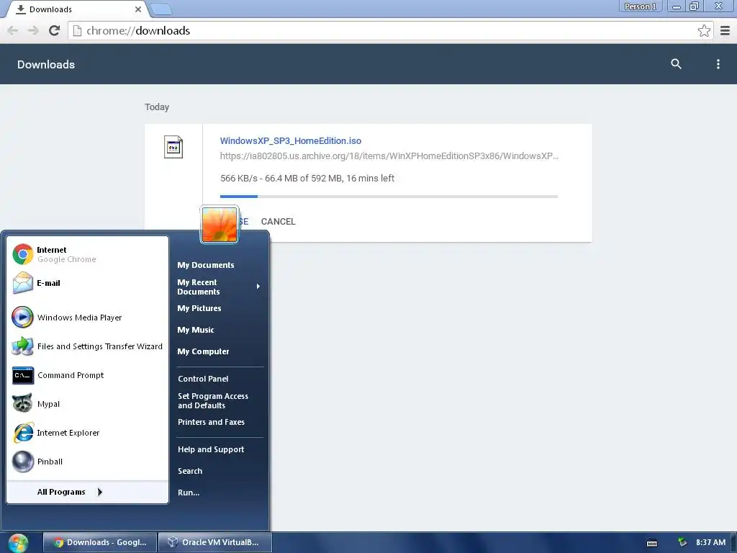Viewport: 737px width, 553px height.
Task: Open the Run... dialog
Action: coord(189,493)
